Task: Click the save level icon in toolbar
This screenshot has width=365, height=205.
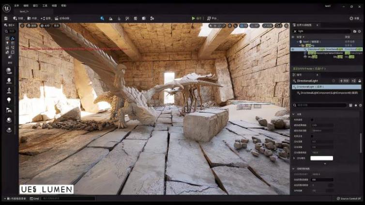Action: point(6,18)
